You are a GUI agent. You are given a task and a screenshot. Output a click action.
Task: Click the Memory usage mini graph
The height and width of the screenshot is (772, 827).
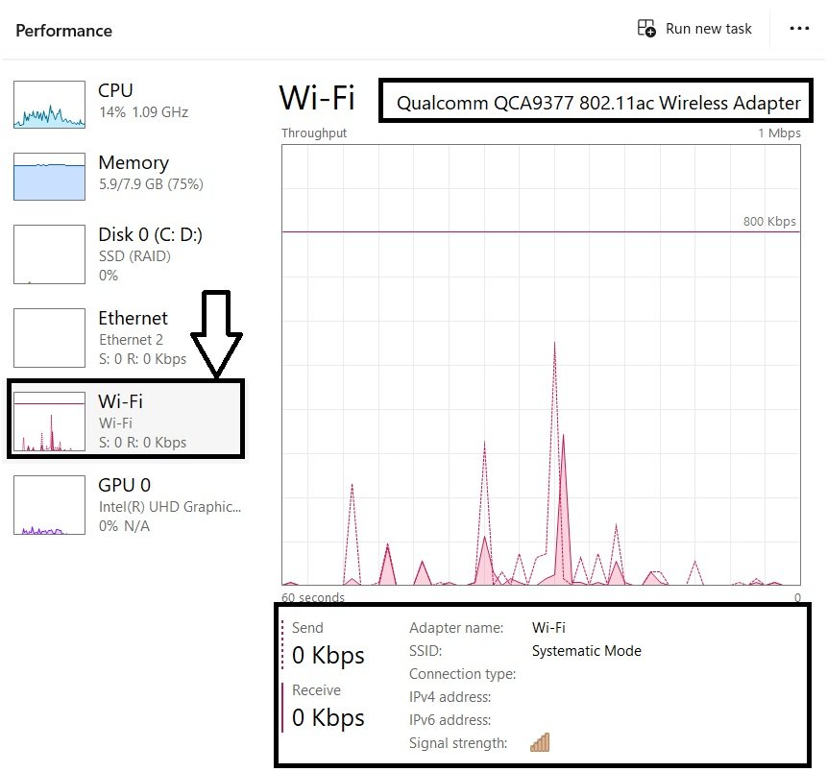pyautogui.click(x=49, y=176)
